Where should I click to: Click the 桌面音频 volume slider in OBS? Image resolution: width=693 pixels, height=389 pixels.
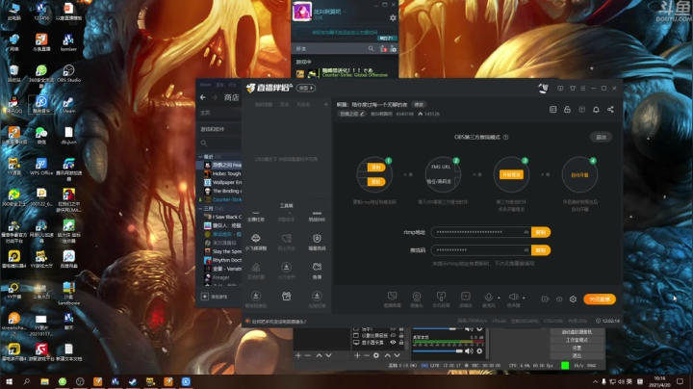pyautogui.click(x=439, y=351)
